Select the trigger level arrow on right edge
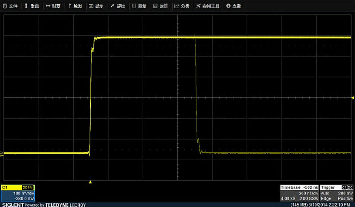This screenshot has width=355, height=207. pos(353,97)
